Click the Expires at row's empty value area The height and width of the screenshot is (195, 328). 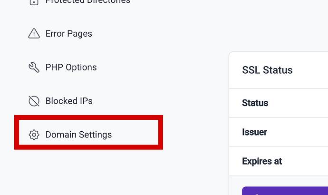[x=307, y=161]
